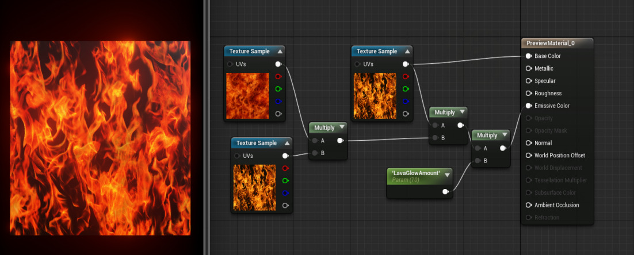Viewport: 634px width, 255px height.
Task: Click alpha pin of bottom-left Texture Sample
Action: point(285,206)
